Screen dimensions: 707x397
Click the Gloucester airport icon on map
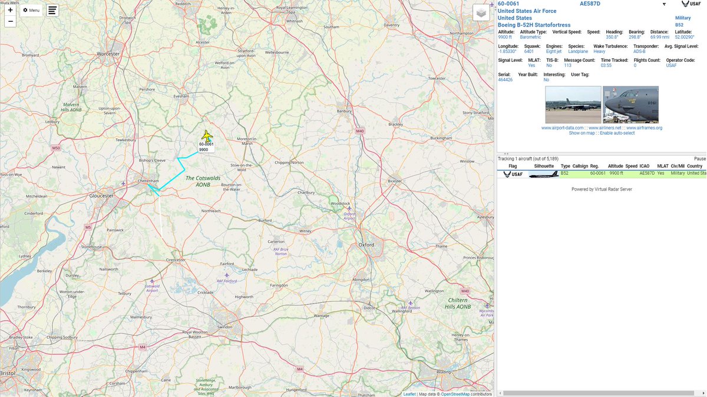point(123,184)
